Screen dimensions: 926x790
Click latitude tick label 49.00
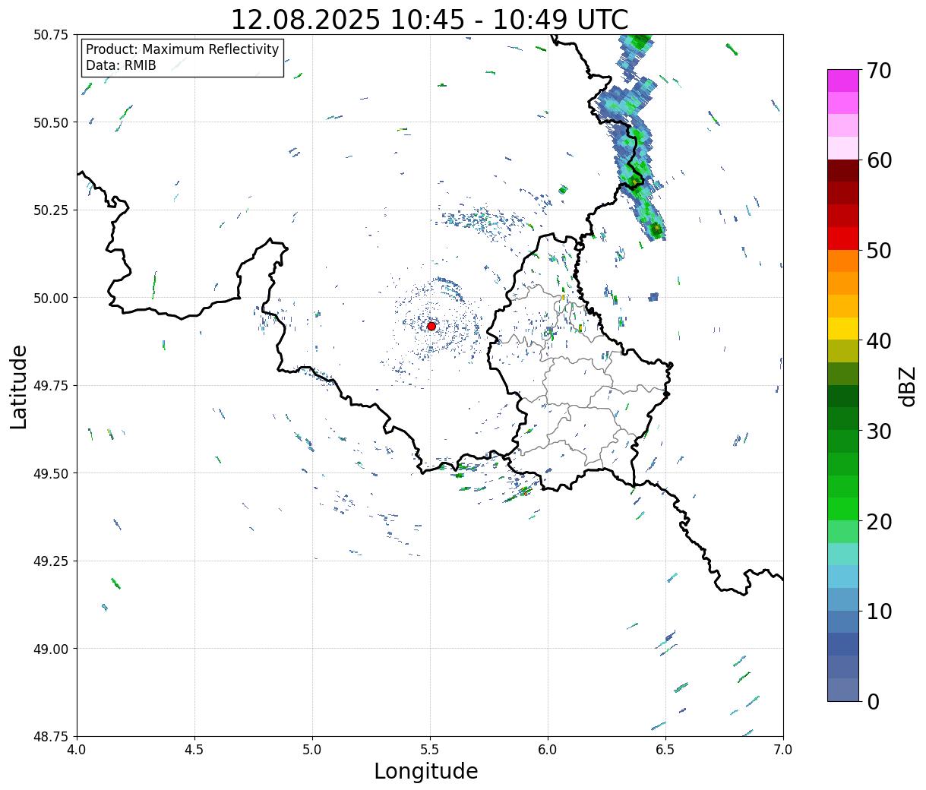tap(51, 649)
